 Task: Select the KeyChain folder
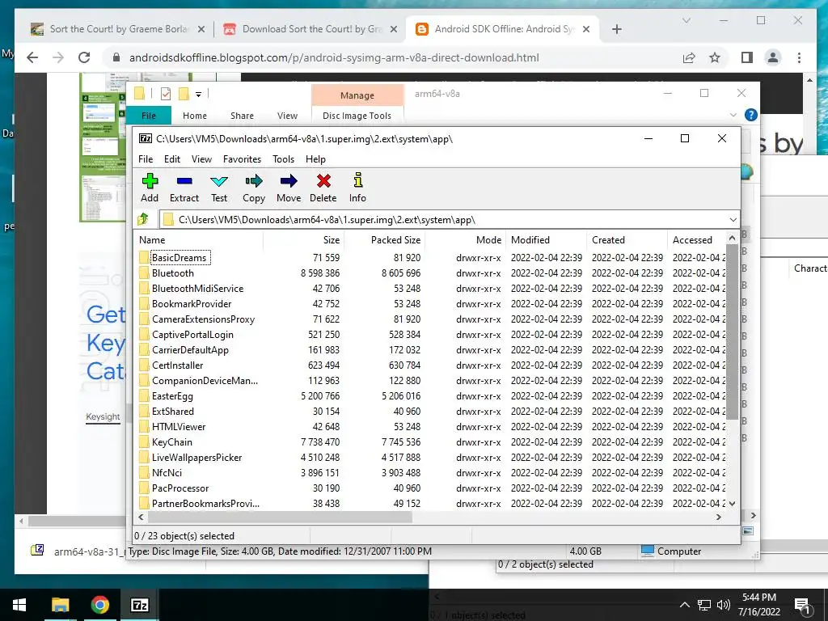pyautogui.click(x=171, y=442)
